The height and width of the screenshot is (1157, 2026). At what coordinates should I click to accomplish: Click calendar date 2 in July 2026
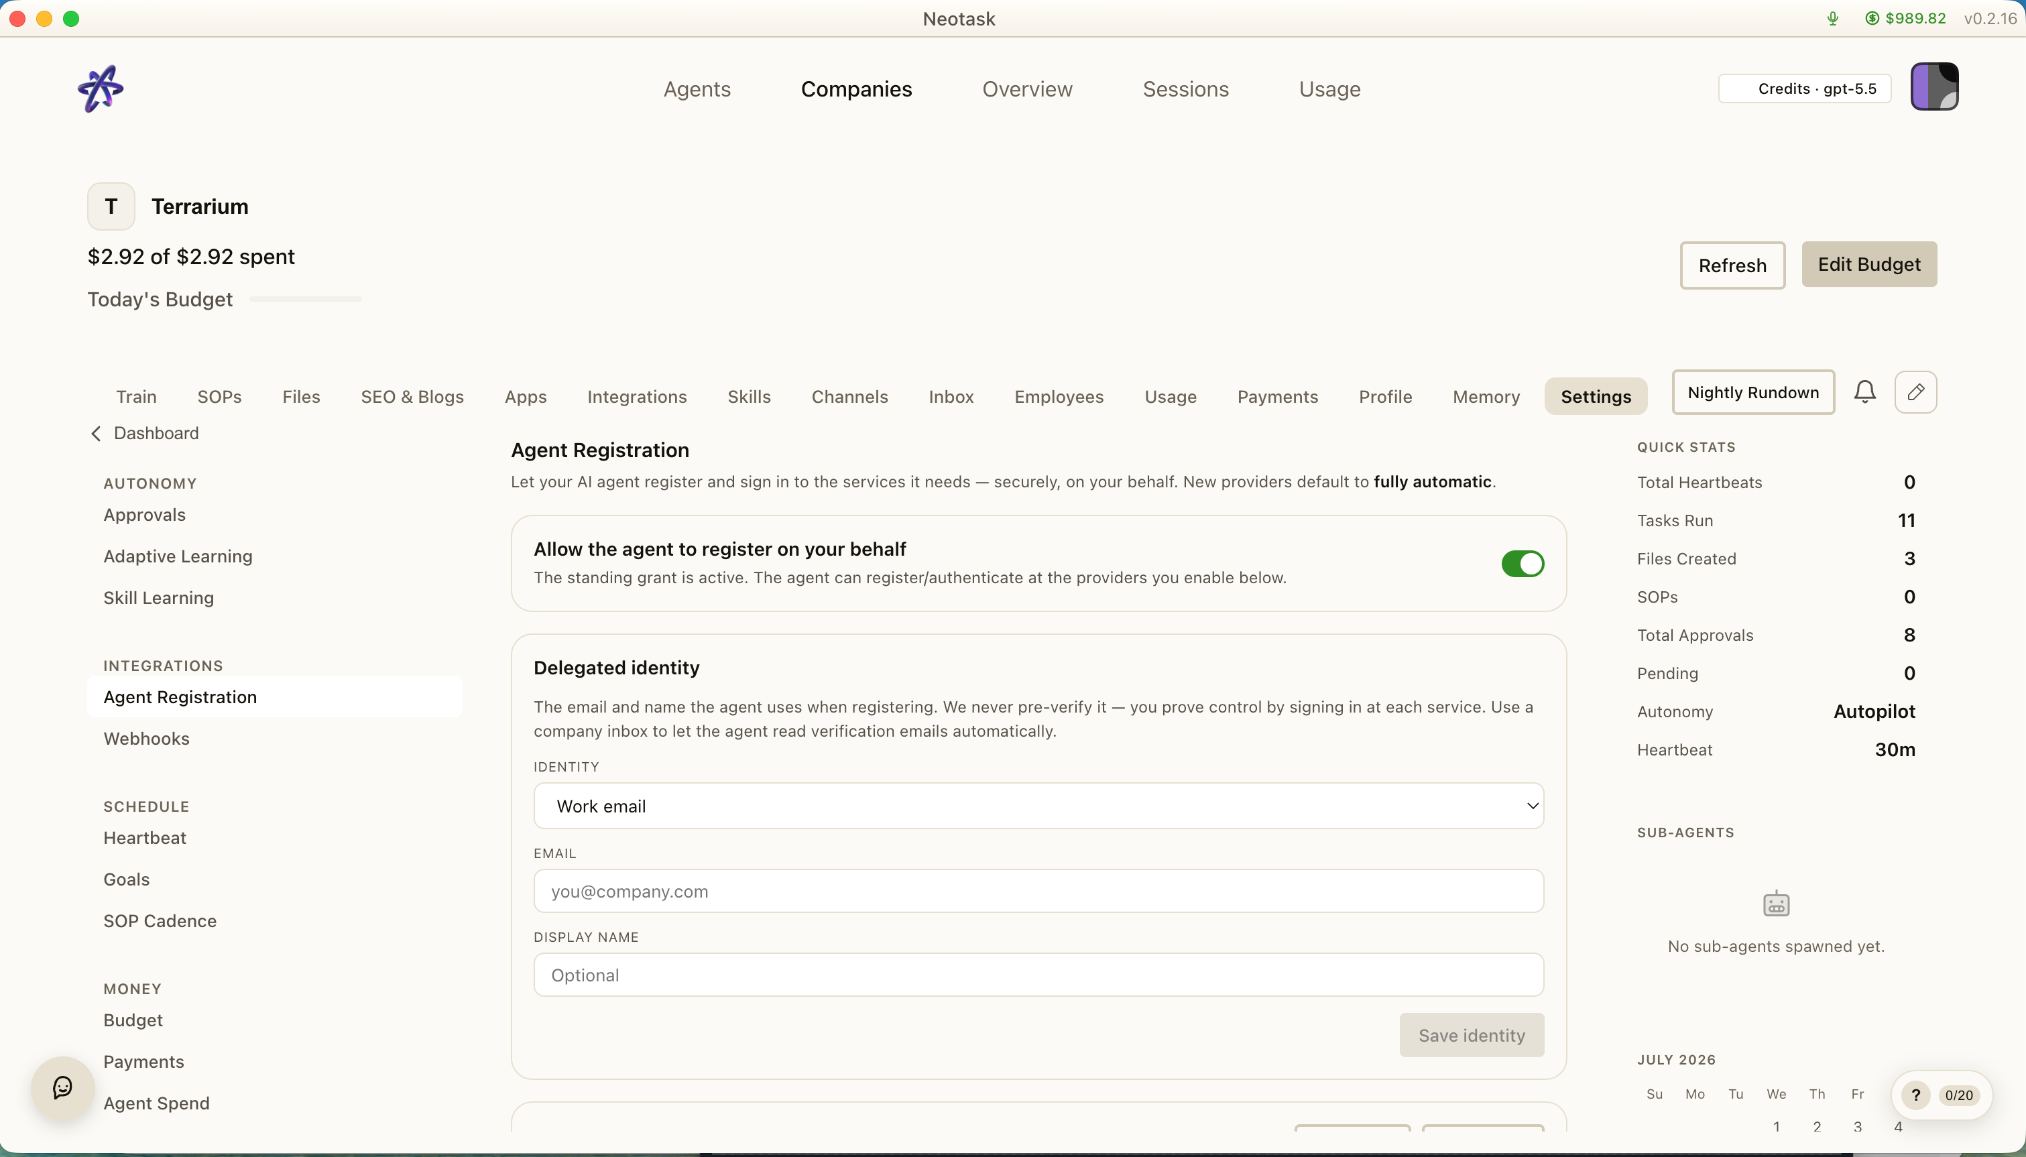point(1816,1126)
